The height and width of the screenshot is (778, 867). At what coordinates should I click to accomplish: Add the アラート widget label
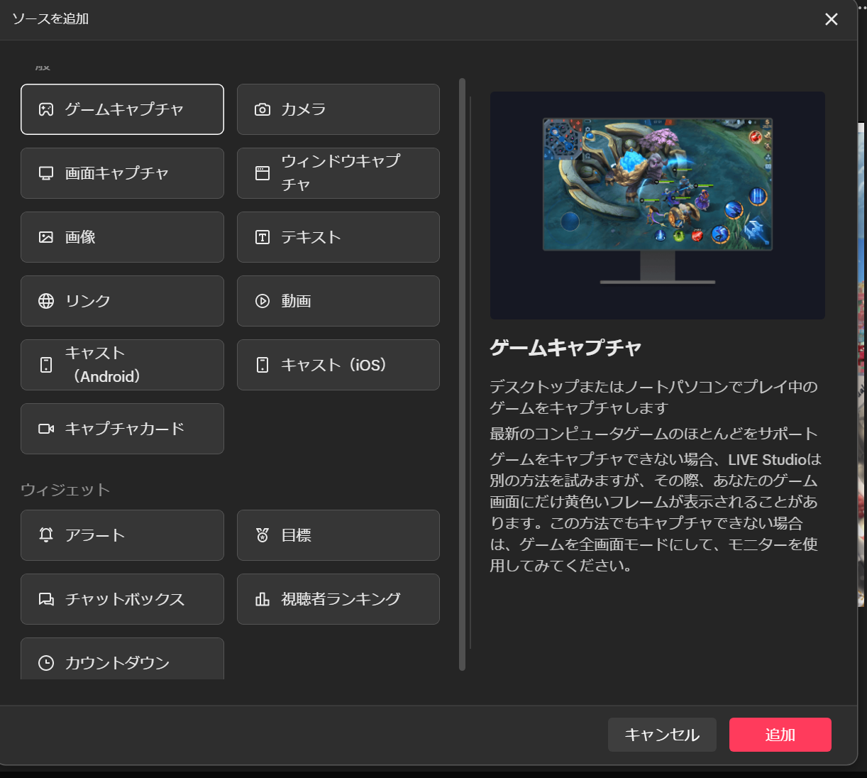[x=95, y=535]
